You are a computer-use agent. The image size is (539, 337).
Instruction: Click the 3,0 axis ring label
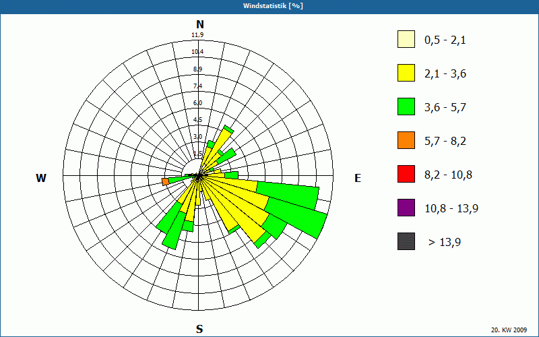197,137
